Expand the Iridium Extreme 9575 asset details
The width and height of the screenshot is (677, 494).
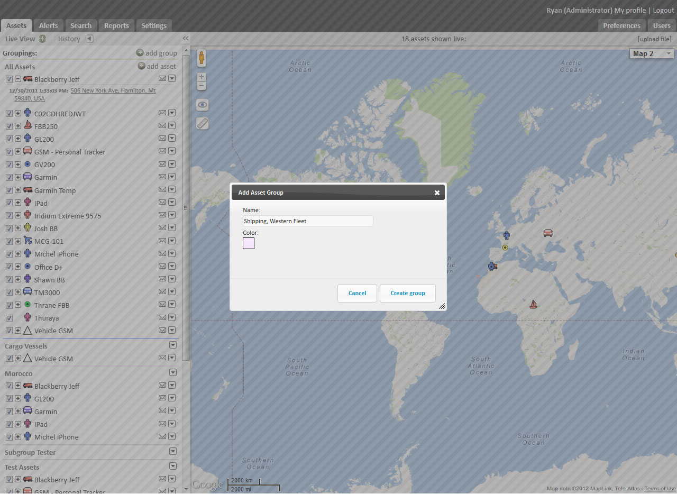[x=18, y=216]
